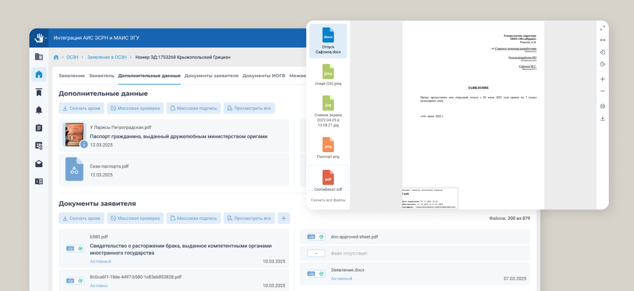Image resolution: width=634 pixels, height=291 pixels.
Task: Zoom in with the plus icon in the viewer
Action: pyautogui.click(x=602, y=79)
